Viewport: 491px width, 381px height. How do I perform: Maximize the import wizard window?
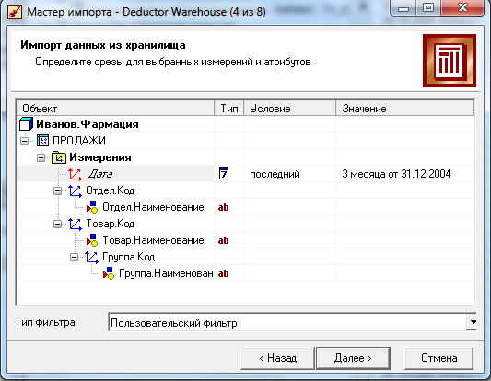pos(428,7)
